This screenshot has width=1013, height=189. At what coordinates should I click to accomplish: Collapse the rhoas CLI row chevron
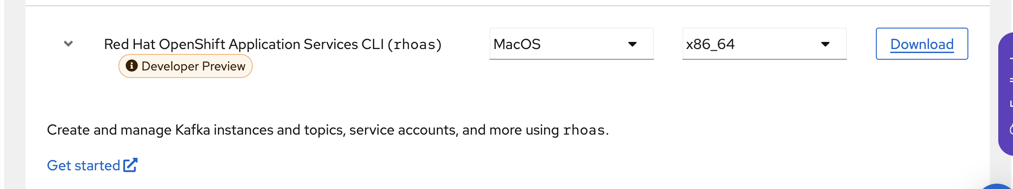tap(68, 44)
